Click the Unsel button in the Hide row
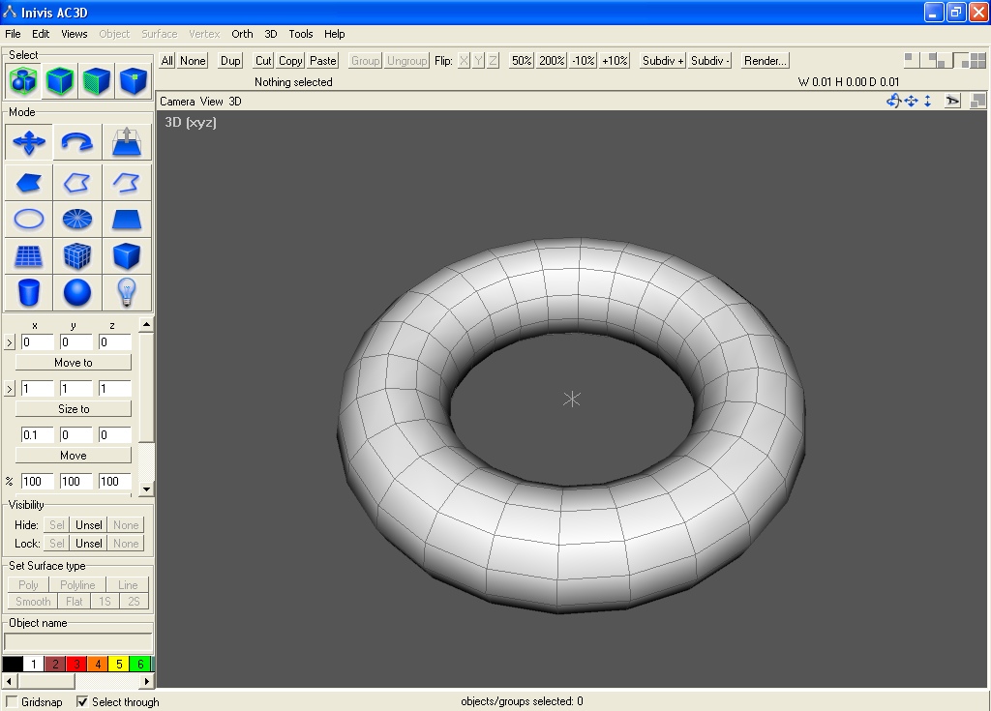The width and height of the screenshot is (991, 711). point(88,525)
